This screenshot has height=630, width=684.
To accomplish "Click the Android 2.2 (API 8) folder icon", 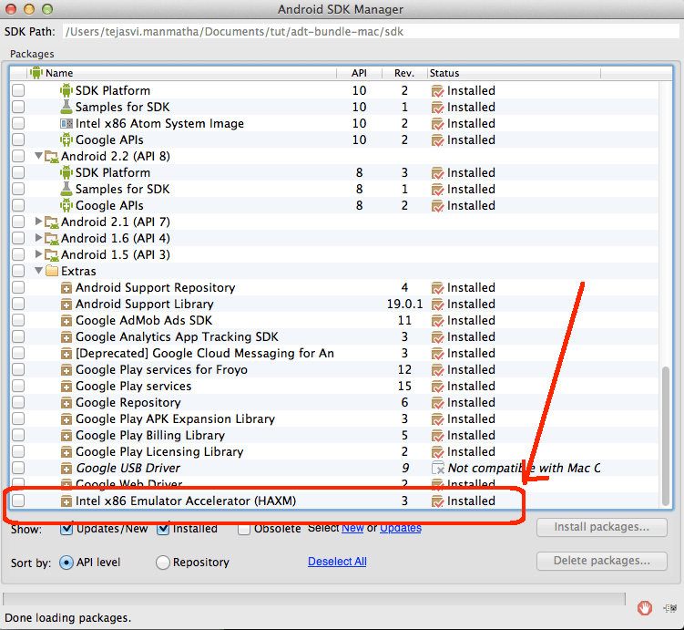I will pyautogui.click(x=52, y=156).
